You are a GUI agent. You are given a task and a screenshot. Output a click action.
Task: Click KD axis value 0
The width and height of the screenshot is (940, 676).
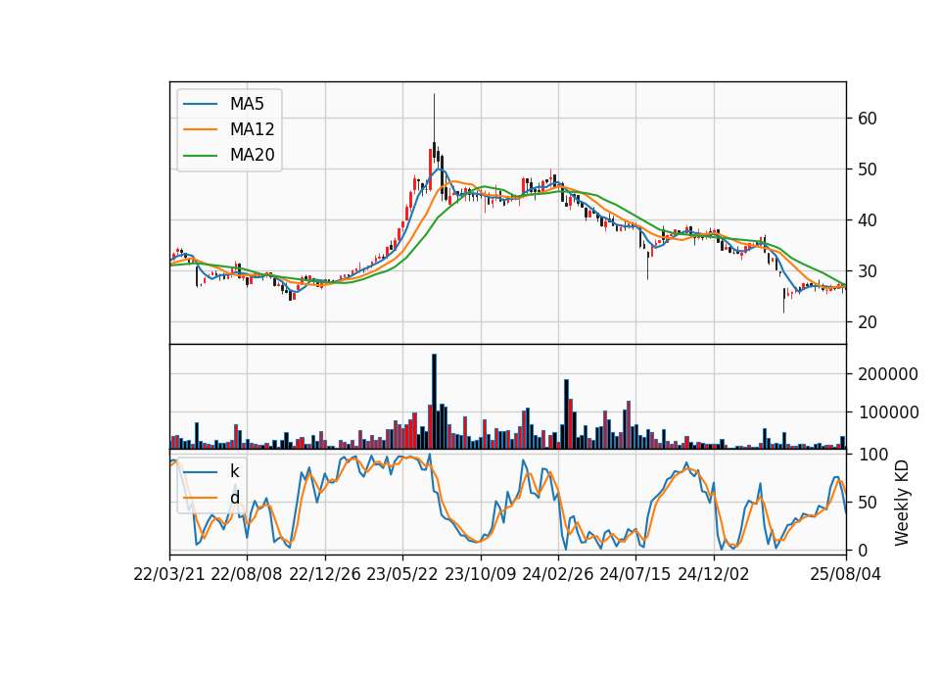[x=862, y=550]
